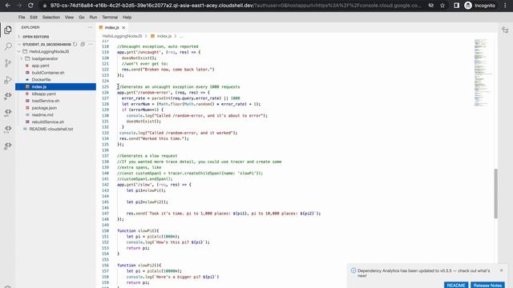The width and height of the screenshot is (513, 288).
Task: Click the "function slowPi(){" code line
Action: coord(138,231)
